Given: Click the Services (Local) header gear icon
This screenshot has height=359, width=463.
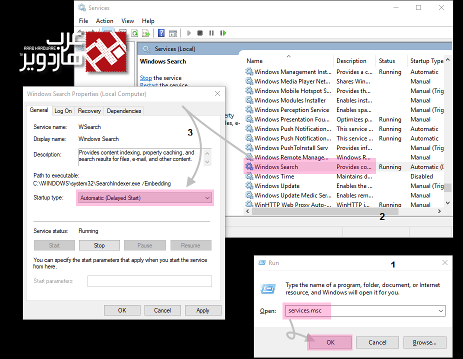Looking at the screenshot, I should pyautogui.click(x=146, y=49).
